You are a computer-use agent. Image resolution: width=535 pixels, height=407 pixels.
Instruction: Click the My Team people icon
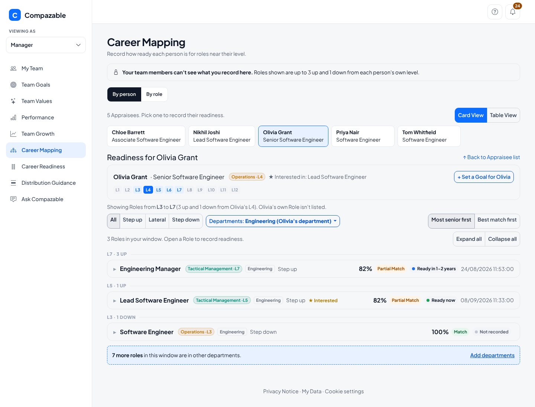click(x=13, y=68)
